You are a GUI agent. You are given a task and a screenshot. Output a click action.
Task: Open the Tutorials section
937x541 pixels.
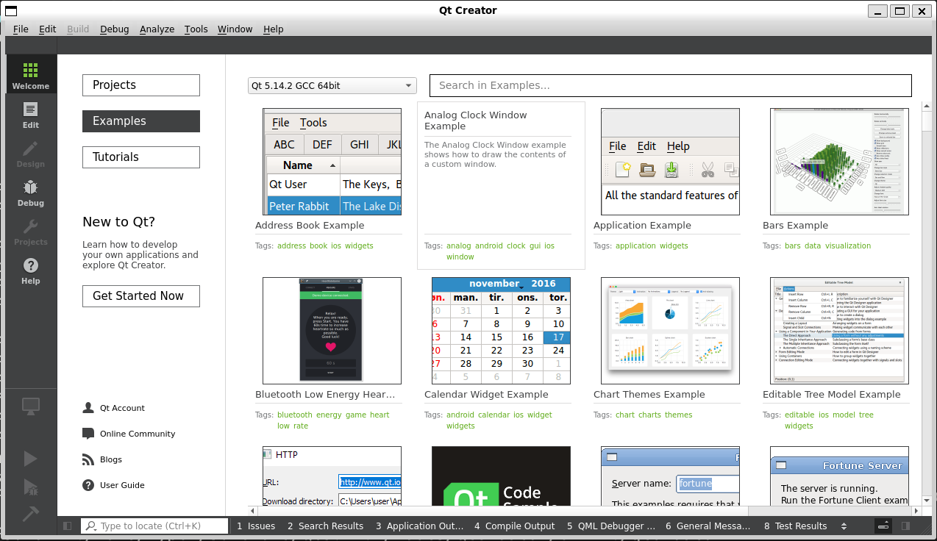pyautogui.click(x=141, y=157)
